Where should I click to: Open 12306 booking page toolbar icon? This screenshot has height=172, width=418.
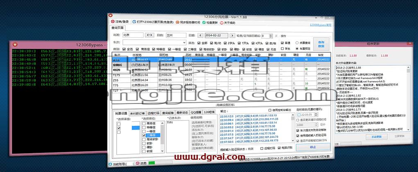(134, 22)
